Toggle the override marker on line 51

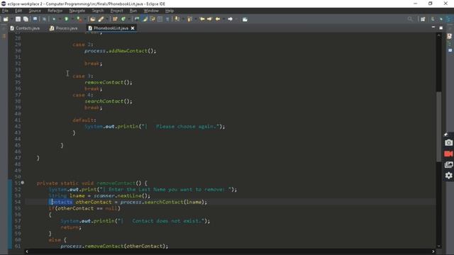(x=22, y=183)
